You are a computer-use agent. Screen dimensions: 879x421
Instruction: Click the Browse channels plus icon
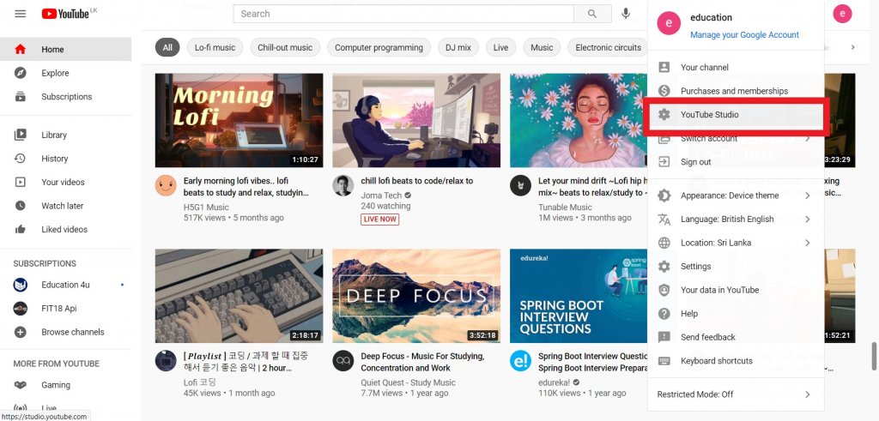[21, 332]
